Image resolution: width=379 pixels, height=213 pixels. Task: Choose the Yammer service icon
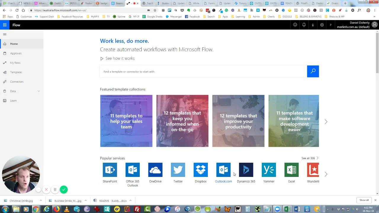tap(269, 170)
